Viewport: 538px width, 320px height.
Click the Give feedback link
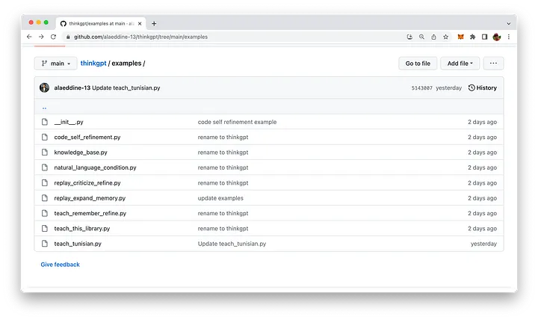(60, 265)
